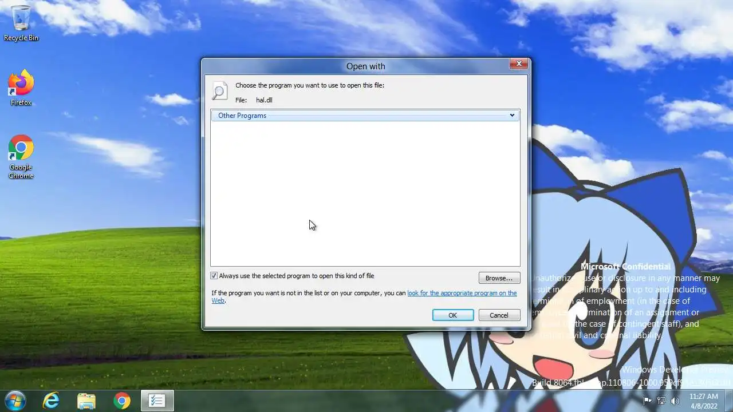This screenshot has height=412, width=733.
Task: Open the taskbar clock showing 11:27 AM
Action: click(703, 401)
